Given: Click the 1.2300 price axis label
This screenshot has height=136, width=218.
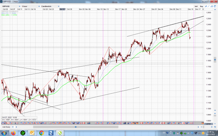Looking at the screenshot, I should point(209,30).
